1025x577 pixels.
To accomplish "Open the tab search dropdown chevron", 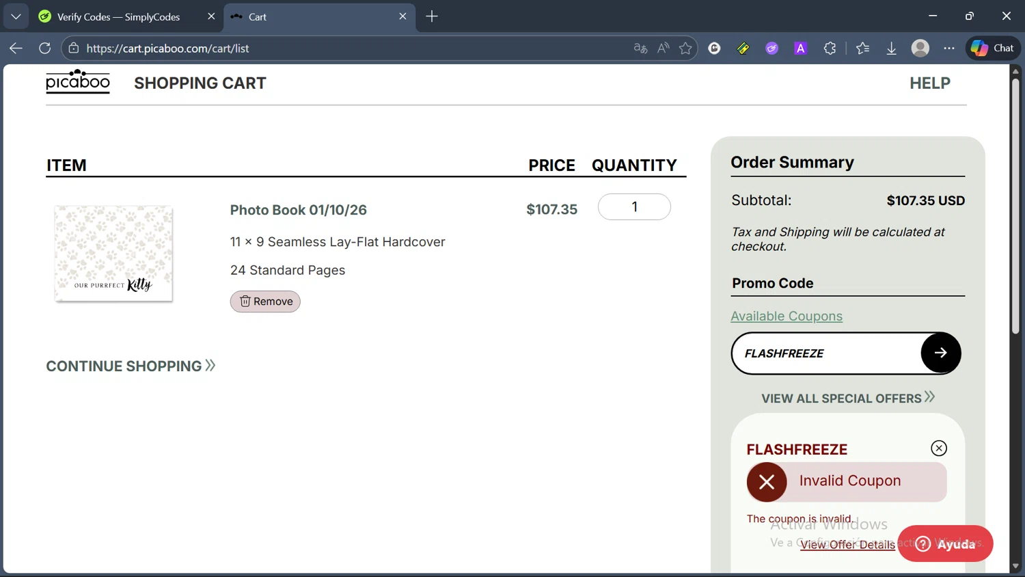I will coord(16,16).
